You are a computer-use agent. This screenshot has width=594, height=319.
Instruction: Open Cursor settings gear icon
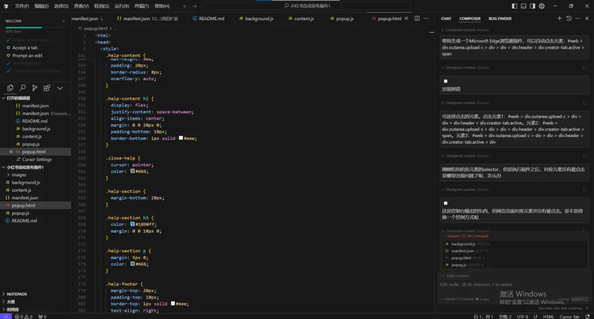pyautogui.click(x=542, y=6)
